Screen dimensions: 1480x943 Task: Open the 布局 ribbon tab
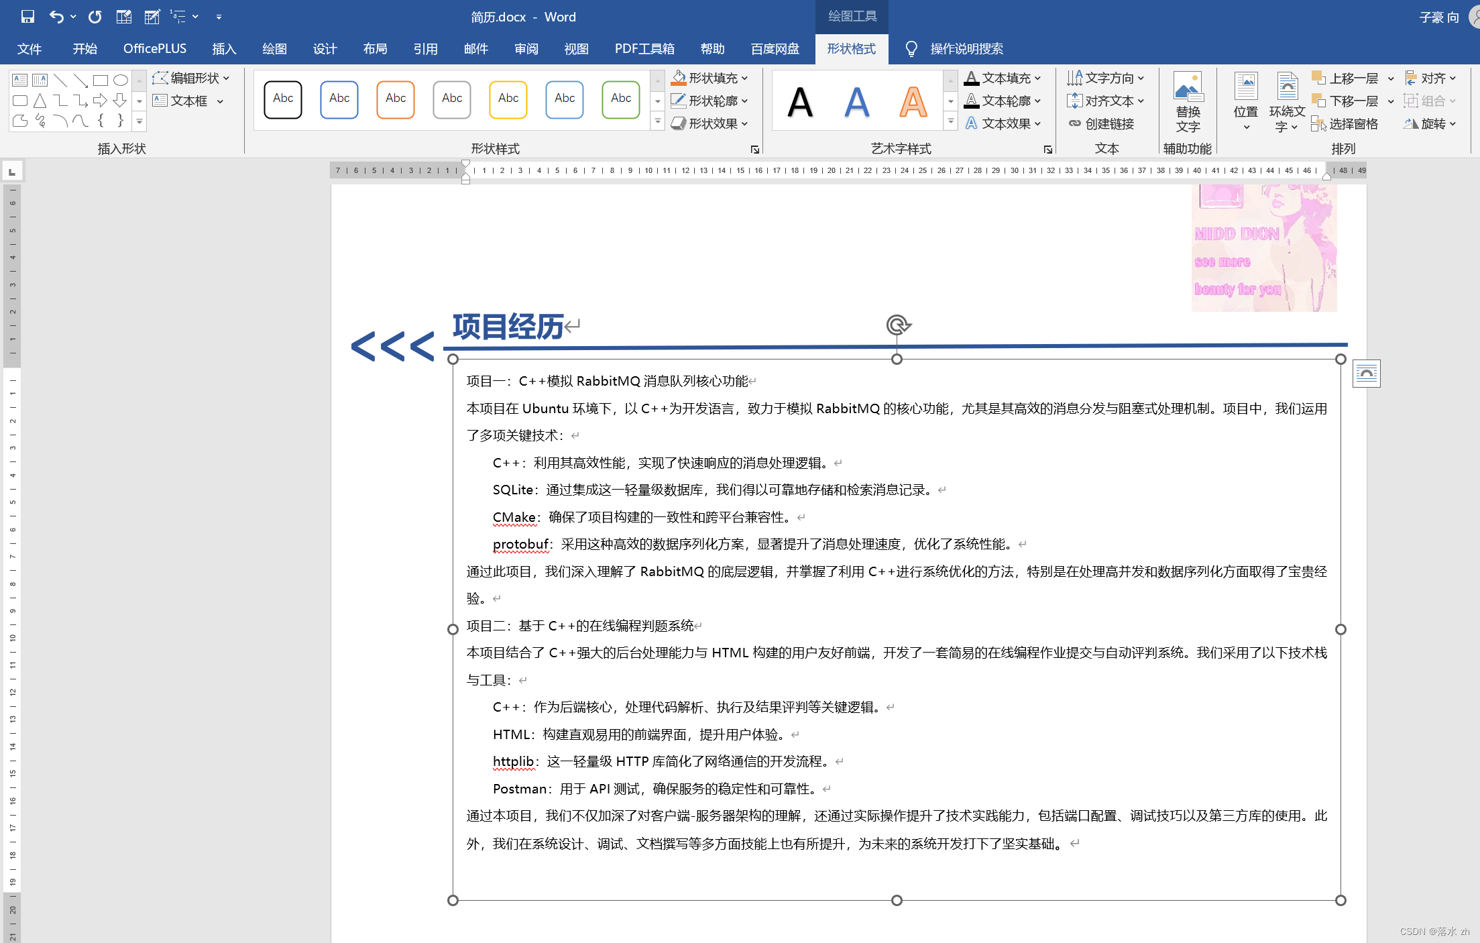[x=375, y=49]
